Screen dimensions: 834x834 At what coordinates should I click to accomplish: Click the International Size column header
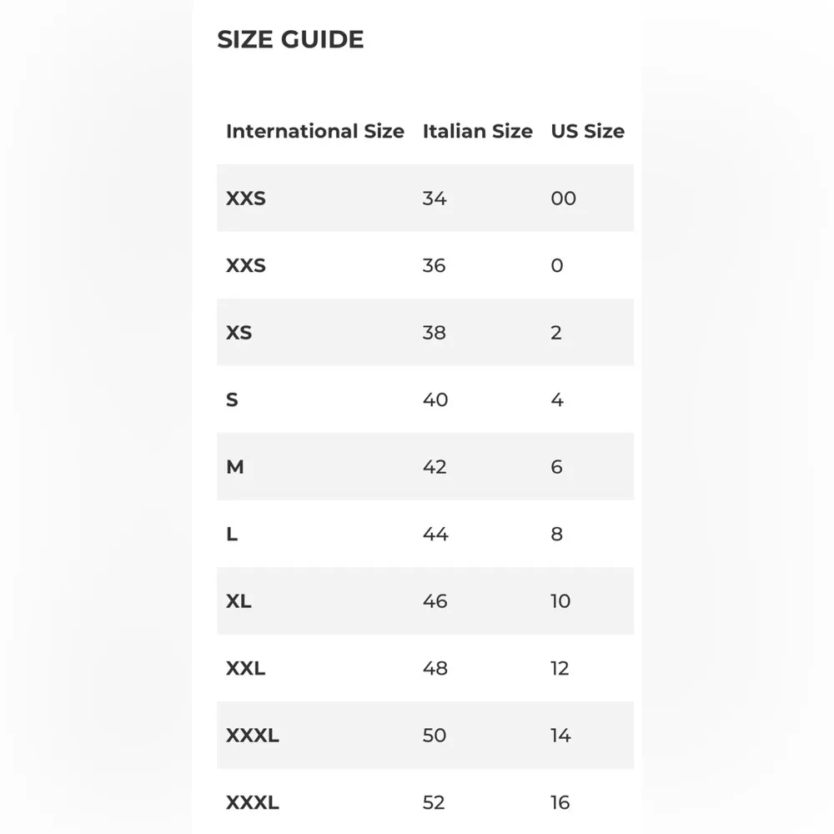click(x=314, y=131)
